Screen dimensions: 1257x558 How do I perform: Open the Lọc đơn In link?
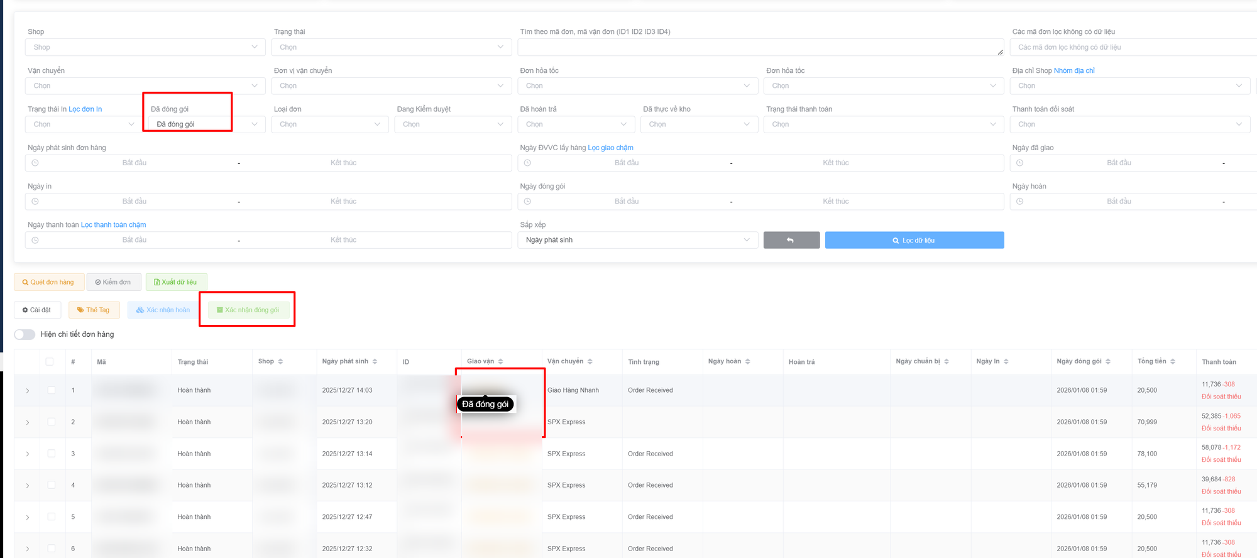(85, 109)
